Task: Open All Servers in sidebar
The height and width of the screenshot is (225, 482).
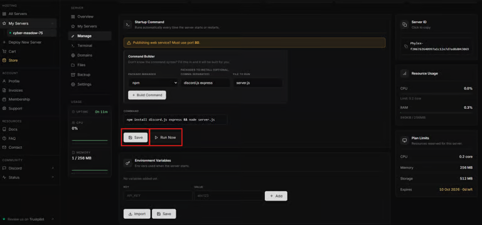Action: coord(18,14)
